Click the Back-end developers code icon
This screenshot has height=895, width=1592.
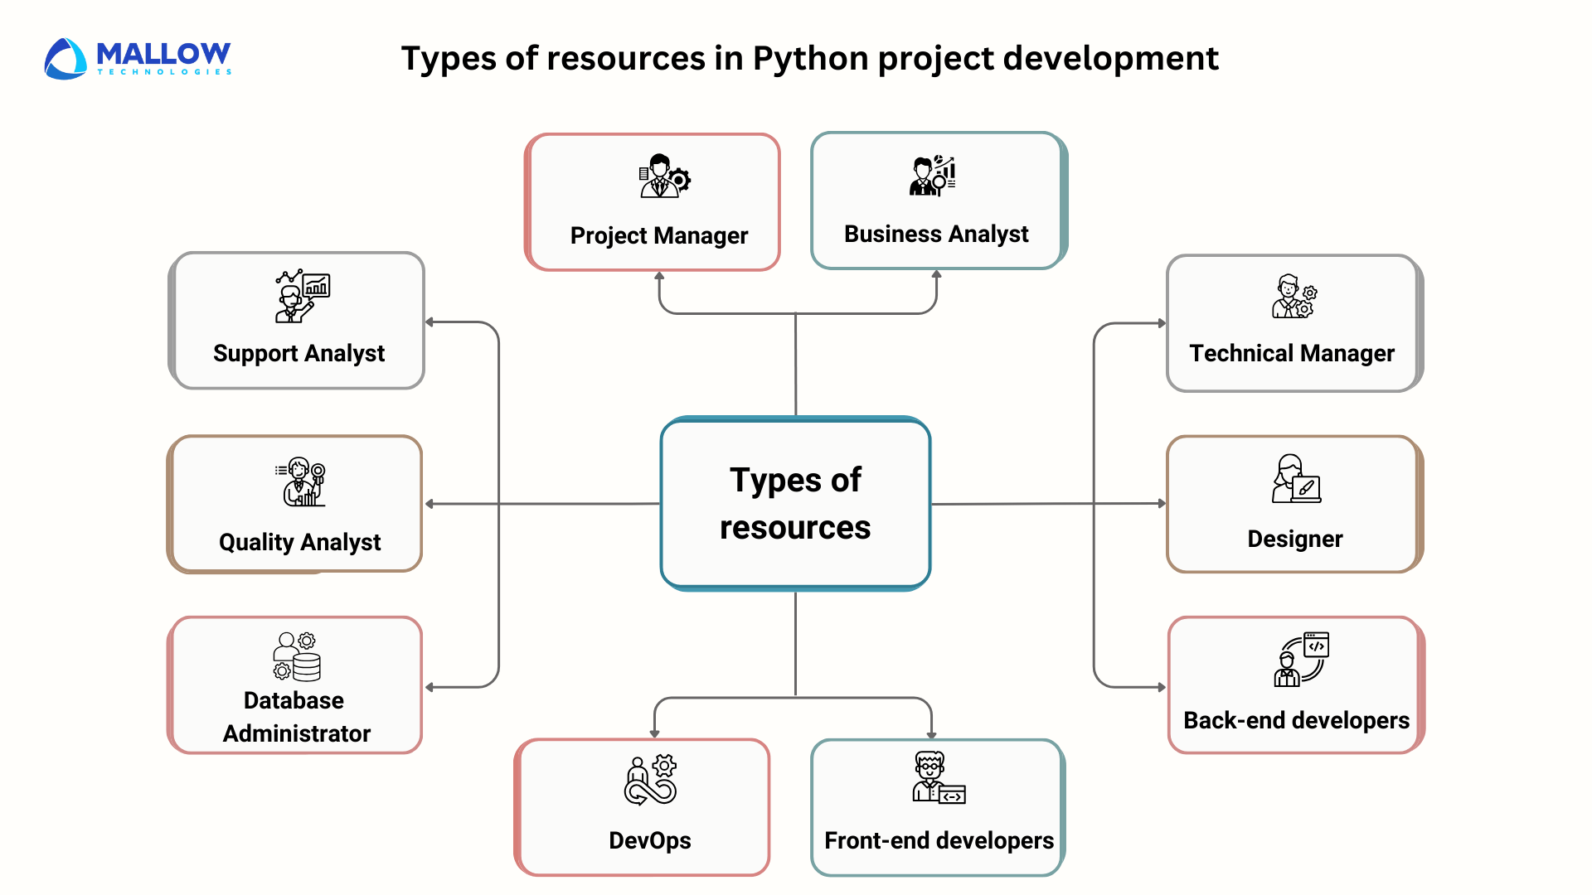tap(1301, 659)
